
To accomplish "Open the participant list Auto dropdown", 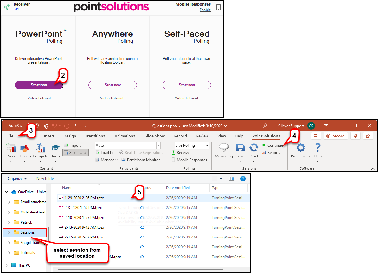I will (x=158, y=145).
